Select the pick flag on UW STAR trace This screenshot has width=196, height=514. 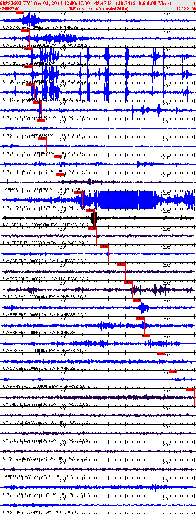coord(37,103)
